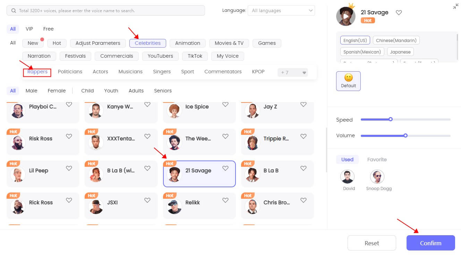Choose Spanish(Mexican) language tag

(x=362, y=52)
